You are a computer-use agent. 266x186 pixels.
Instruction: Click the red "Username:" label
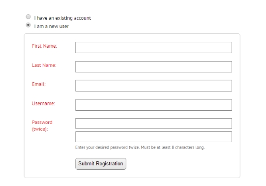tap(44, 103)
